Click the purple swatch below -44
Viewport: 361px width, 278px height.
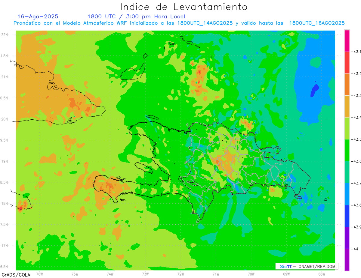click(x=347, y=260)
